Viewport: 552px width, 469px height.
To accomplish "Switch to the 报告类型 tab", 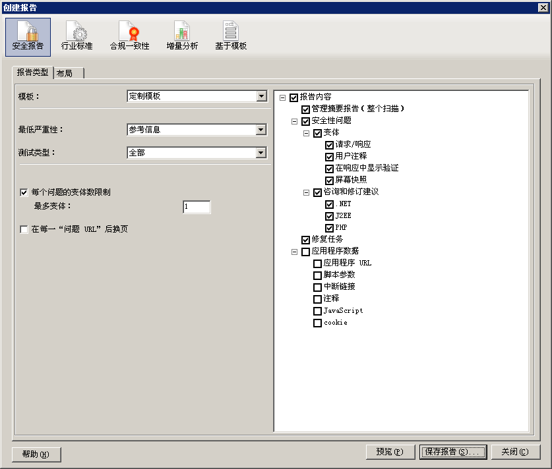I will click(32, 72).
